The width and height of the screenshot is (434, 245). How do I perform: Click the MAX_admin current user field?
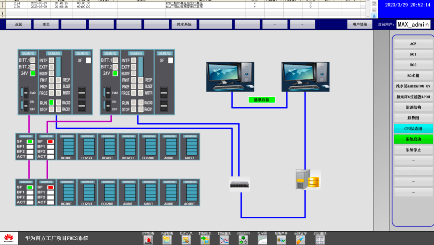tap(413, 24)
